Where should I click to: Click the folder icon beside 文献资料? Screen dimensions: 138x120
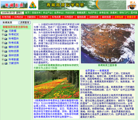click(6, 63)
